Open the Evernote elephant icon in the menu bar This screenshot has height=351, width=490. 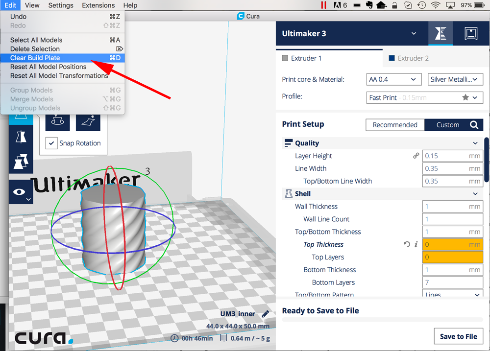(369, 5)
